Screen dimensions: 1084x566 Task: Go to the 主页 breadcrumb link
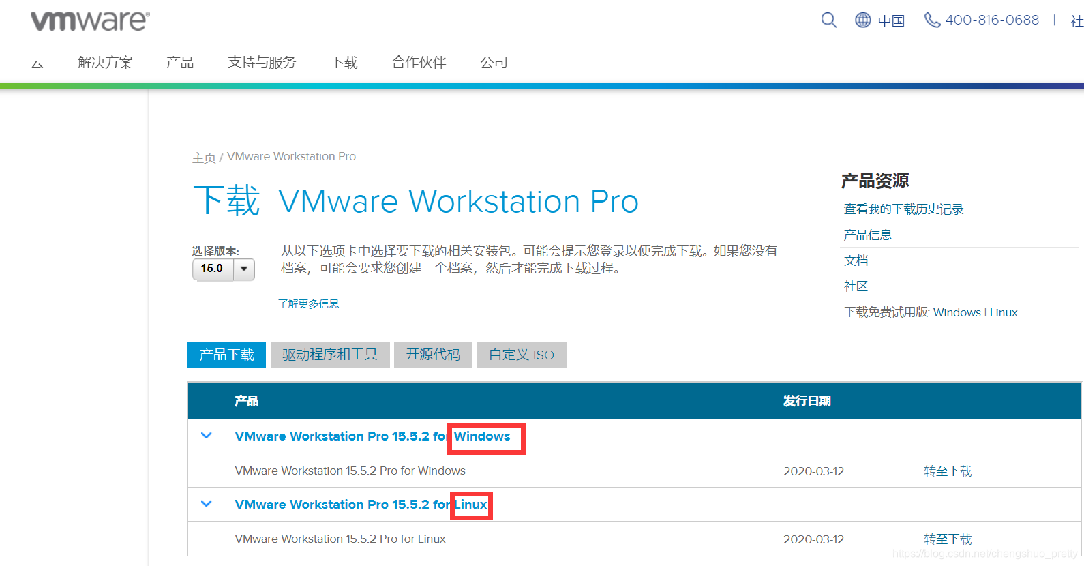click(204, 158)
